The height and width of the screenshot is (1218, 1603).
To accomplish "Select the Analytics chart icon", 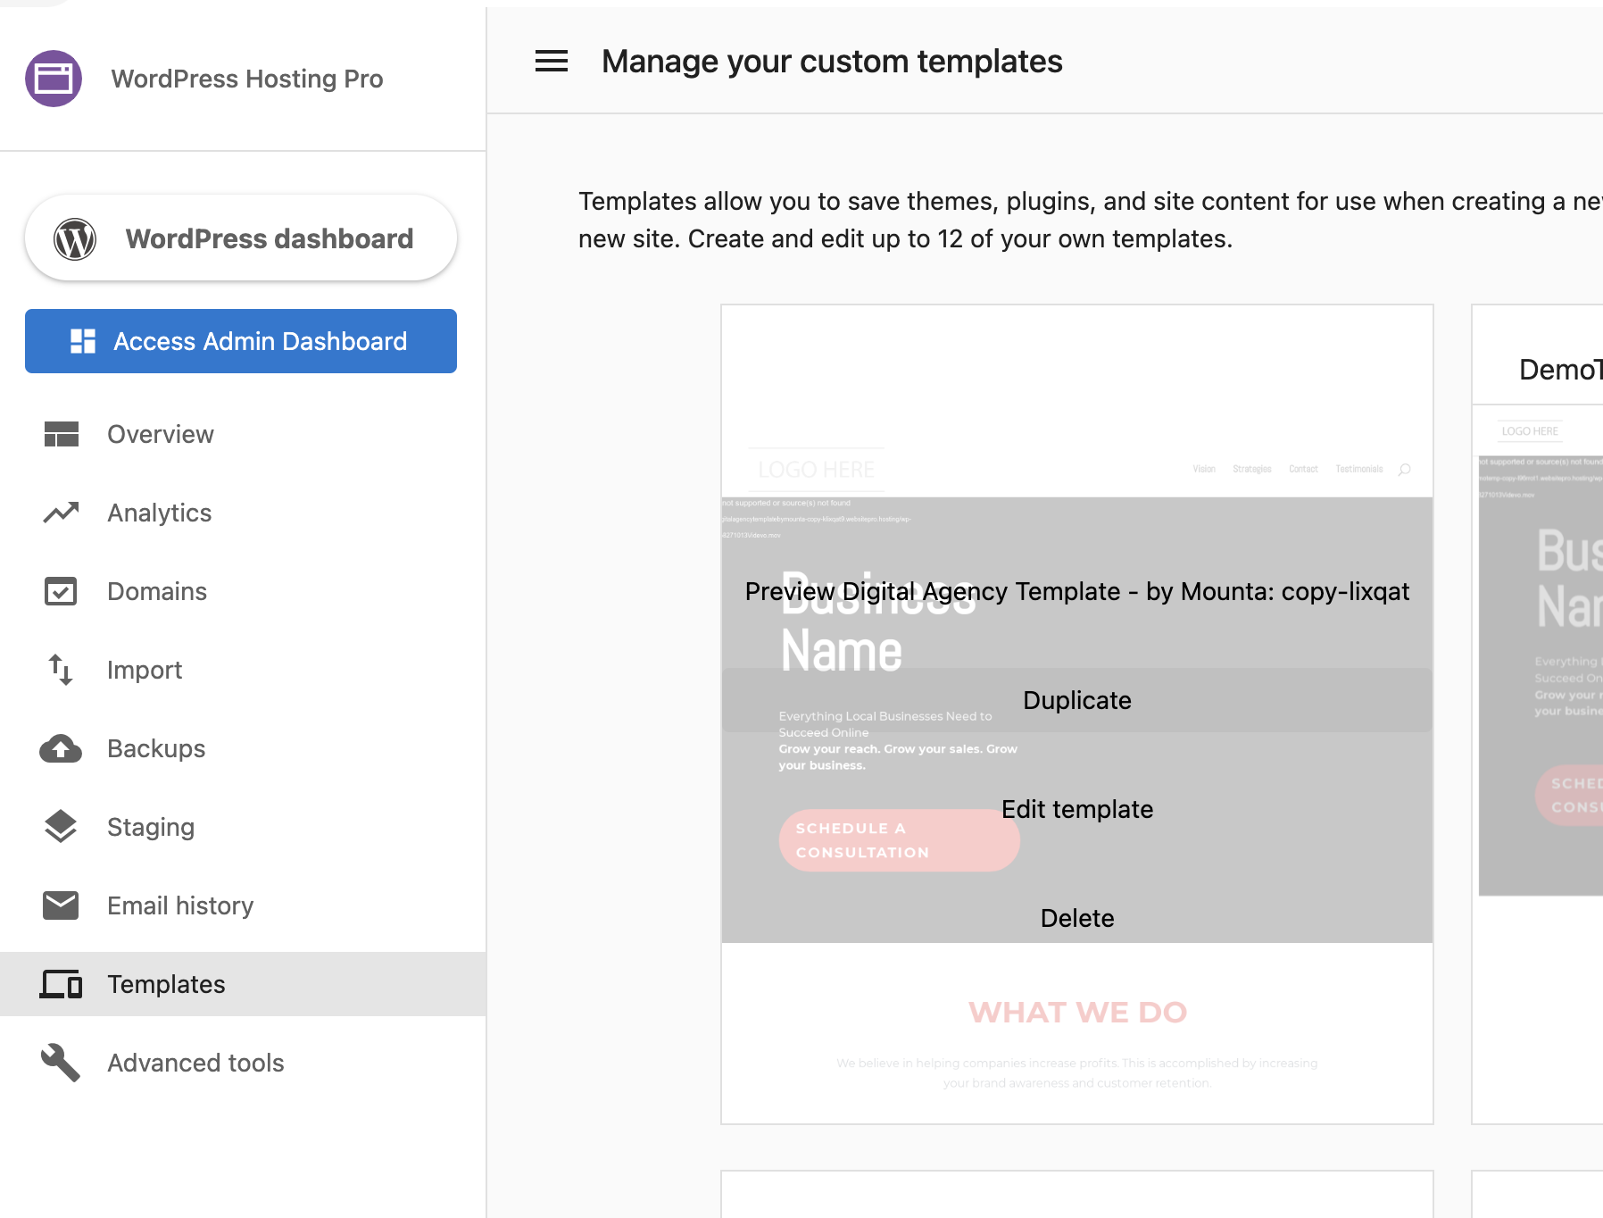I will (x=60, y=513).
